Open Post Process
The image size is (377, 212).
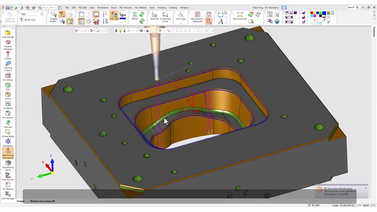tap(8, 177)
